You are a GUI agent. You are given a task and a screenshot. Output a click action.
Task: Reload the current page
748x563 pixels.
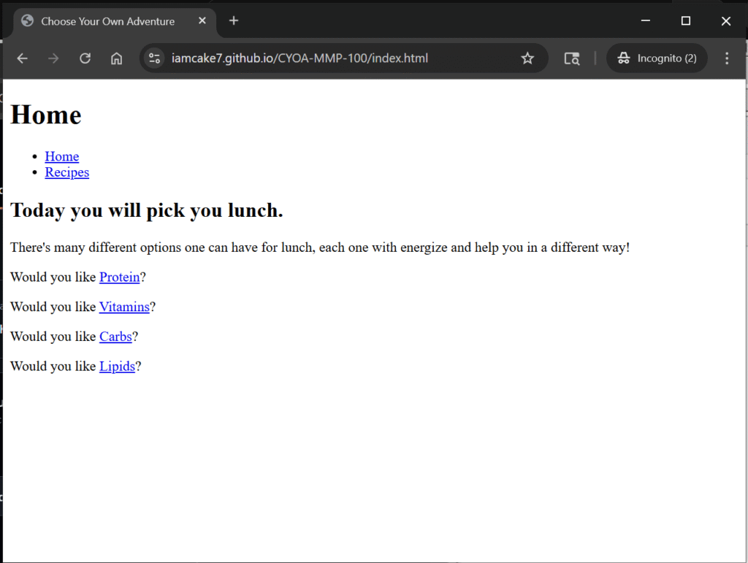tap(85, 58)
